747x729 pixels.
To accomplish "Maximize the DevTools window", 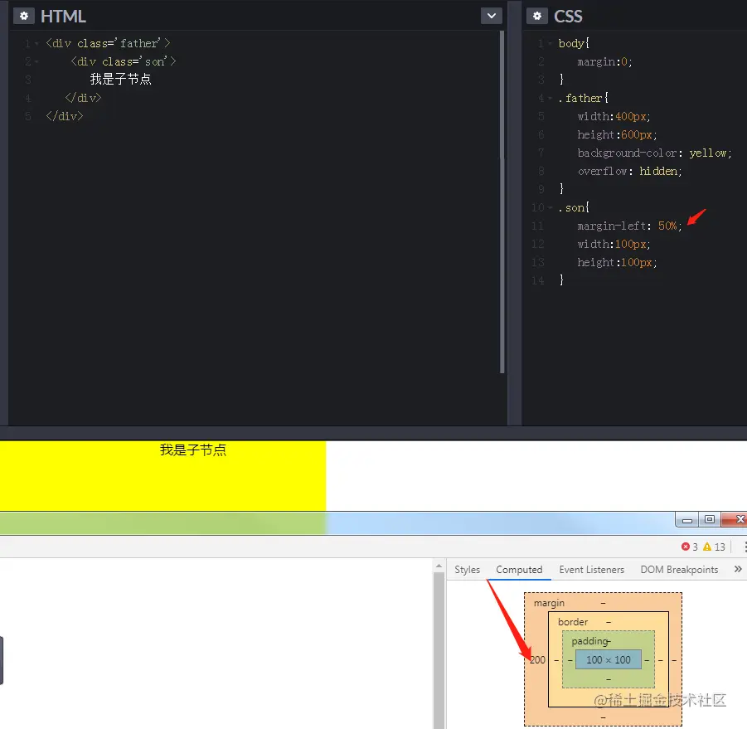I will (710, 520).
